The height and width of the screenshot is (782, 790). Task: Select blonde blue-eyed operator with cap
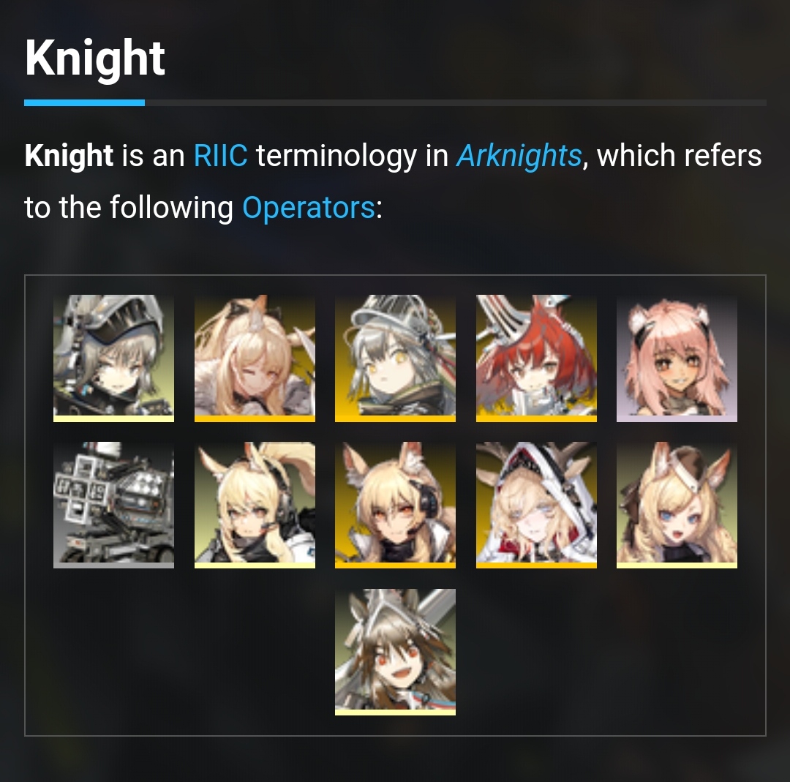coord(677,505)
